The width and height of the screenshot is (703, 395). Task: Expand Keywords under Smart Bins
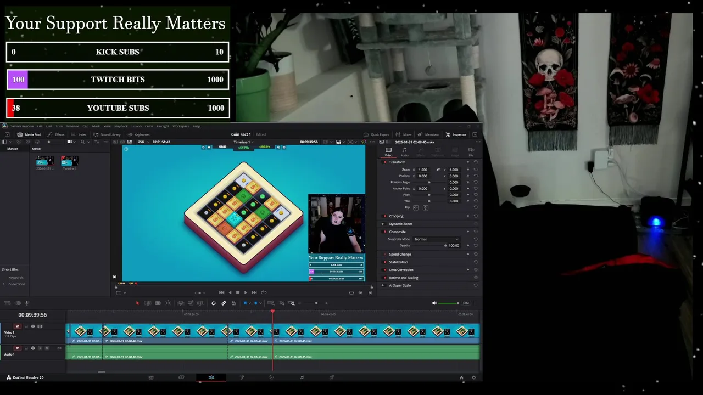(15, 277)
